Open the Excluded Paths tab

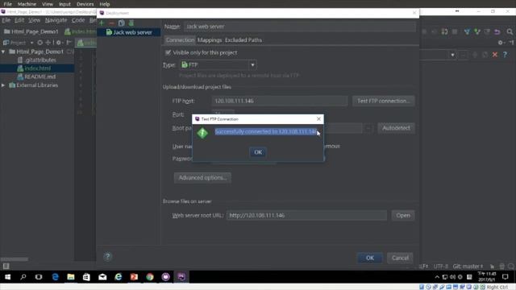[243, 39]
